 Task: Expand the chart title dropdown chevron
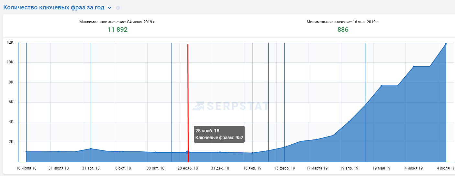[x=110, y=8]
